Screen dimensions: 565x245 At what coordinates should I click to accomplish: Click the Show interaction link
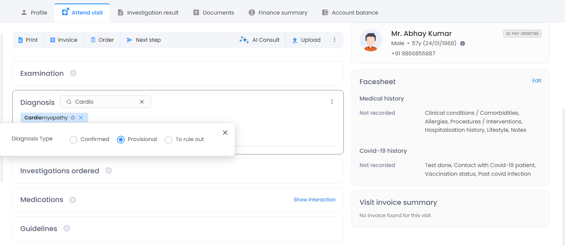coord(314,200)
